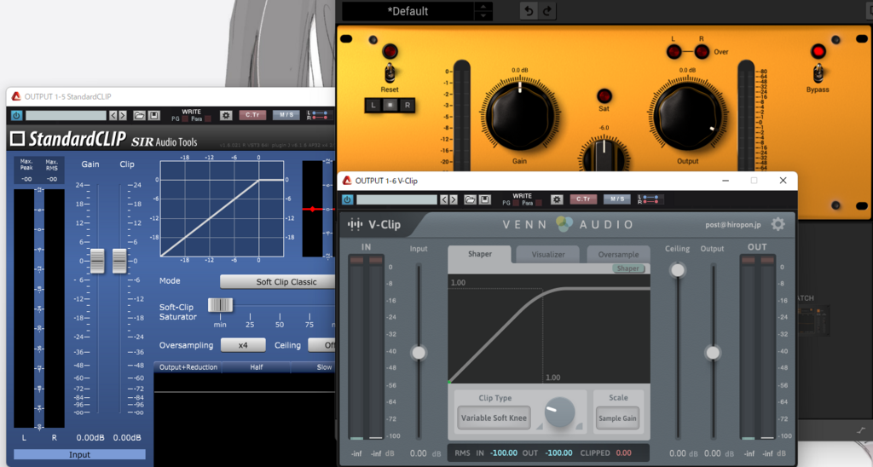Click C.Tr button in V-Clip toolbar
This screenshot has width=873, height=467.
(x=583, y=199)
